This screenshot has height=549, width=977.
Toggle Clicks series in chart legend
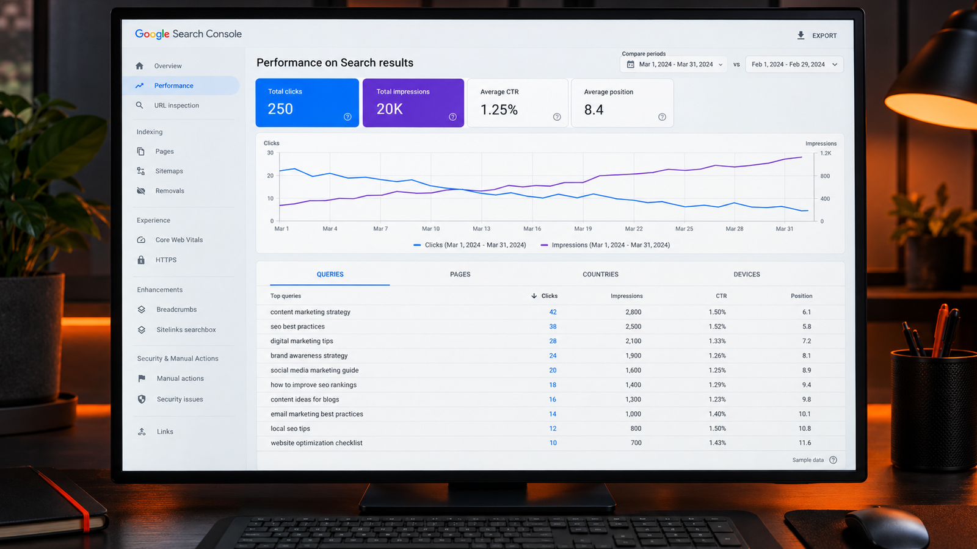tap(470, 245)
